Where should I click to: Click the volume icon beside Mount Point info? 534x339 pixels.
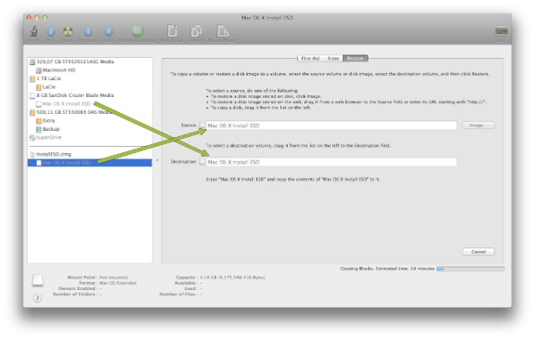(37, 280)
